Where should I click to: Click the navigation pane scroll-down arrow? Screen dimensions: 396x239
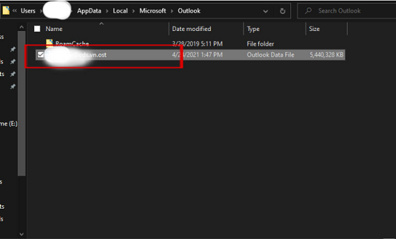(x=22, y=234)
